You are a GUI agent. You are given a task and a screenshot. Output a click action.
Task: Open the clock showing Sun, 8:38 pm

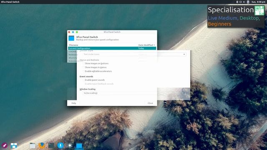(x=258, y=2)
